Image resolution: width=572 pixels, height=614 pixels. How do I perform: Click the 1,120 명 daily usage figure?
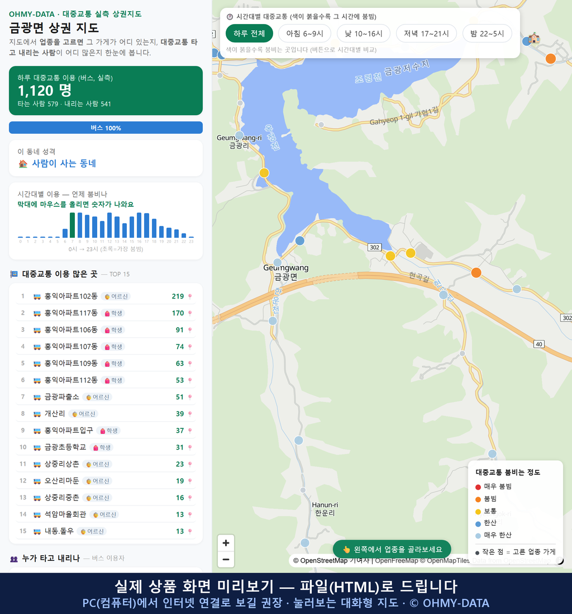[45, 91]
